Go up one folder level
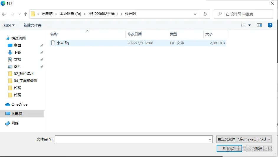This screenshot has height=157, width=278. tap(26, 14)
